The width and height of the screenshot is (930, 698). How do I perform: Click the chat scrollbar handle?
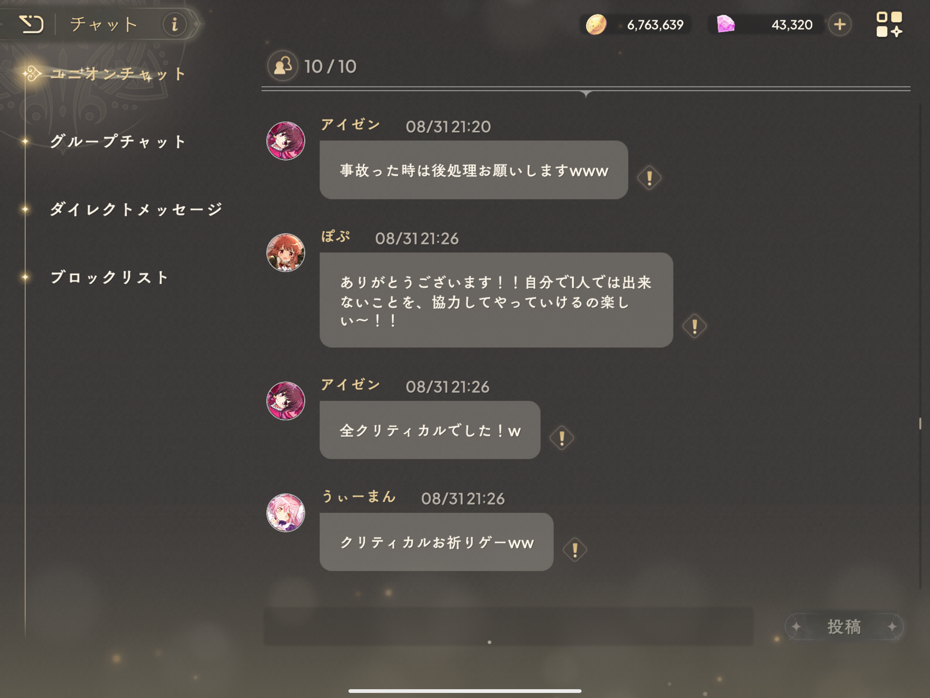[x=920, y=423]
